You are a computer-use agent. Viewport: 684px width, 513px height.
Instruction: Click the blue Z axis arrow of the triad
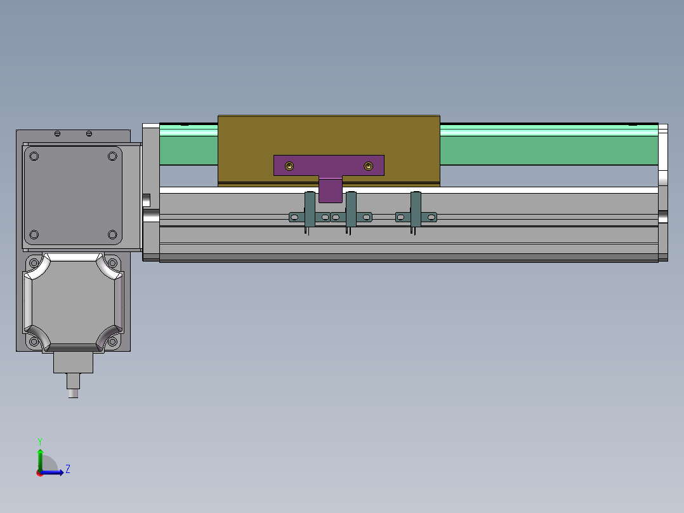click(53, 472)
